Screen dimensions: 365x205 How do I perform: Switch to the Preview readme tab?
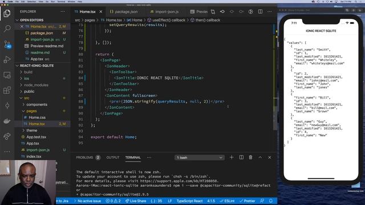tap(198, 11)
